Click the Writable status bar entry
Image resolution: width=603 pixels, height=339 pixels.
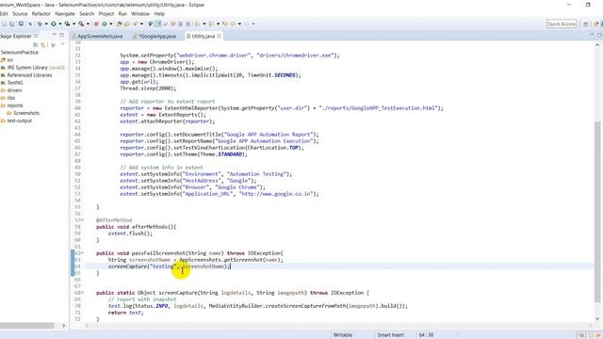click(x=343, y=335)
